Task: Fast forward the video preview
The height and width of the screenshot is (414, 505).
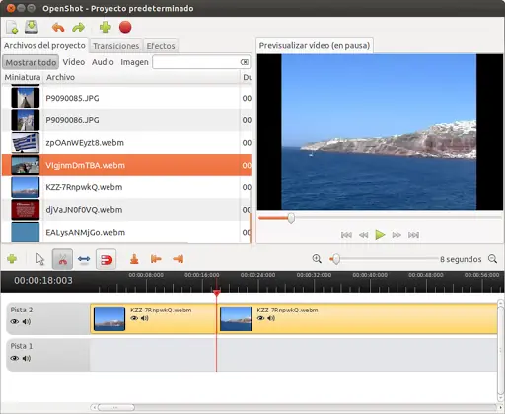Action: point(397,235)
